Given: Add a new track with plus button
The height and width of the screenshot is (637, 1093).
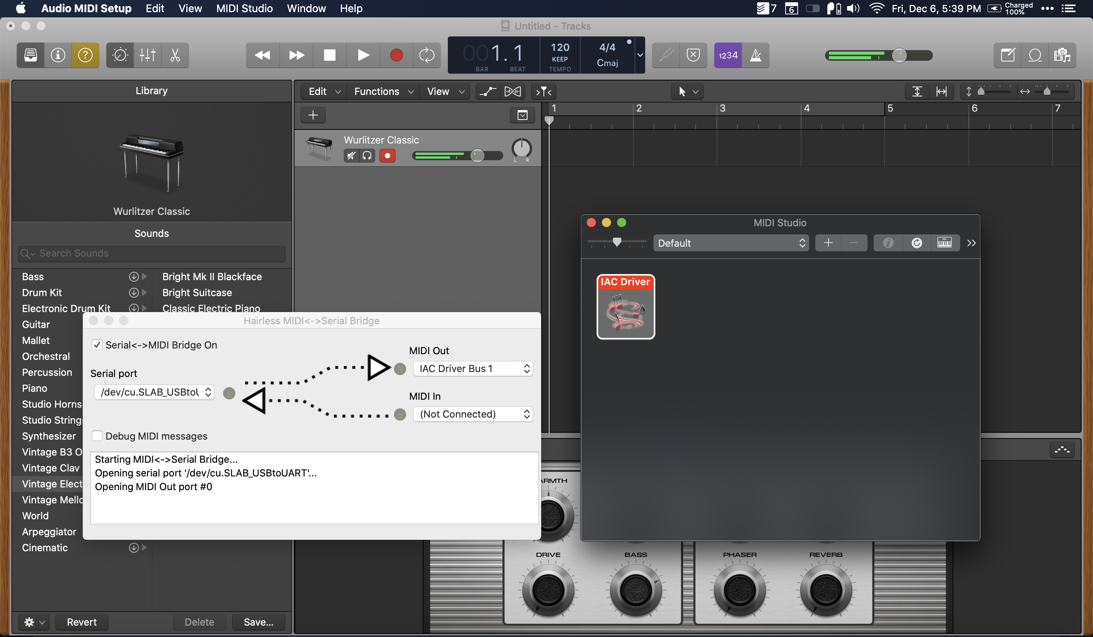Looking at the screenshot, I should [x=313, y=115].
